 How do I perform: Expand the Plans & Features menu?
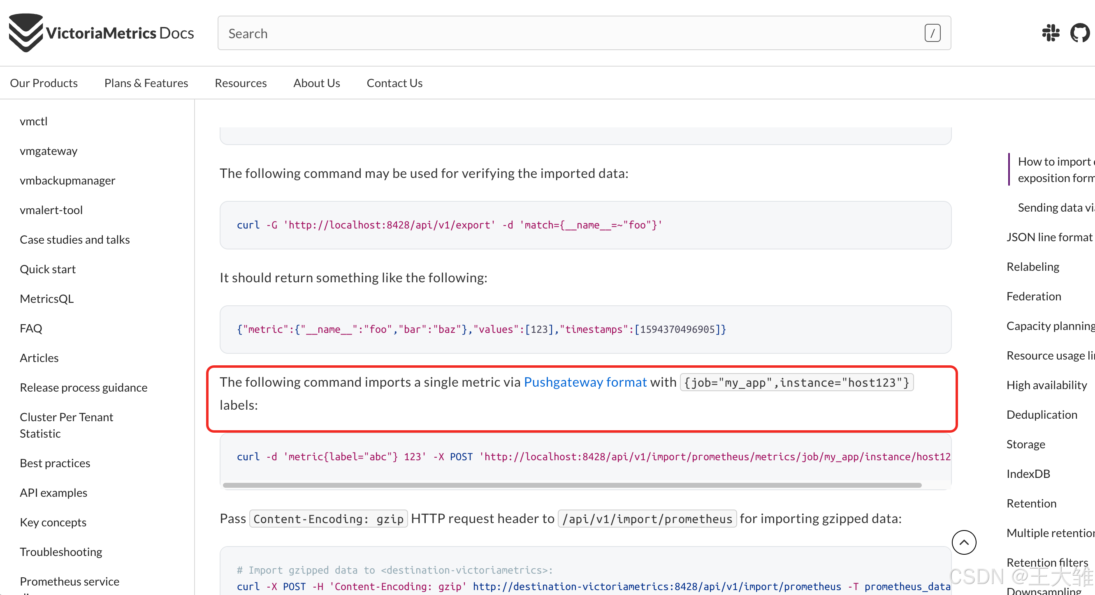[x=146, y=83]
